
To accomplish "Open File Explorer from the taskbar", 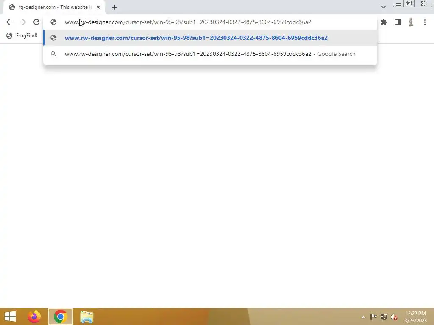I will click(x=86, y=317).
